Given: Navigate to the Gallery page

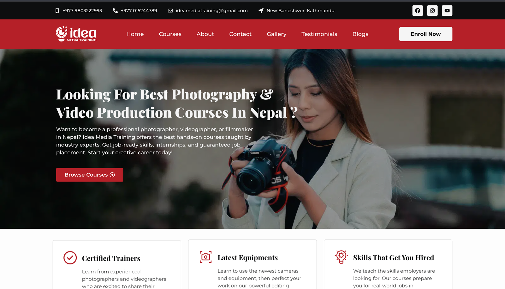Looking at the screenshot, I should 276,34.
